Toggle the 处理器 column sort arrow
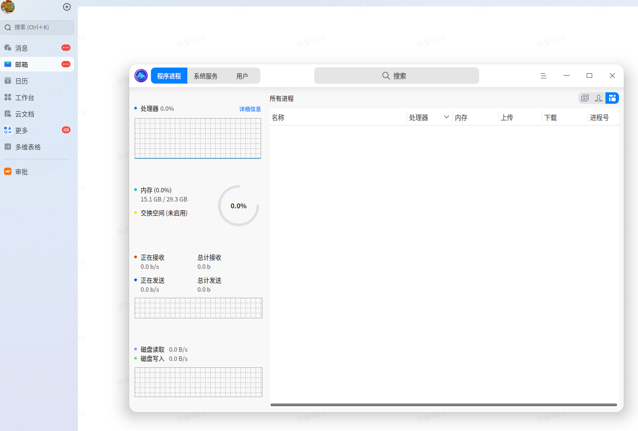 click(447, 117)
